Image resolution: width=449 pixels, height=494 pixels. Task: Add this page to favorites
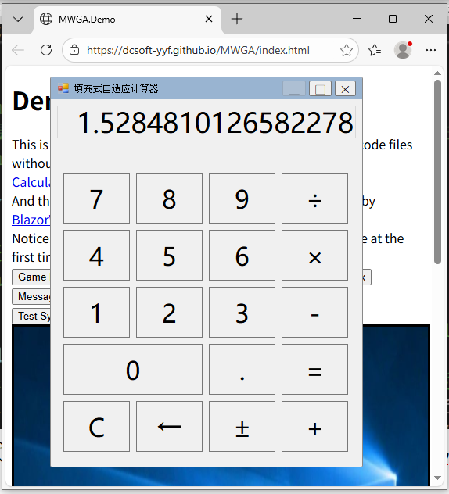(x=347, y=50)
